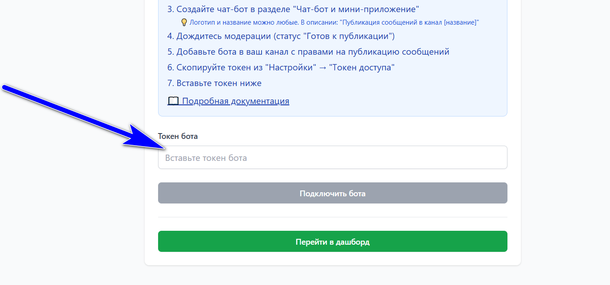Click the "Готов к публикации" status text
Viewport: 610px width, 285px height.
pos(347,36)
